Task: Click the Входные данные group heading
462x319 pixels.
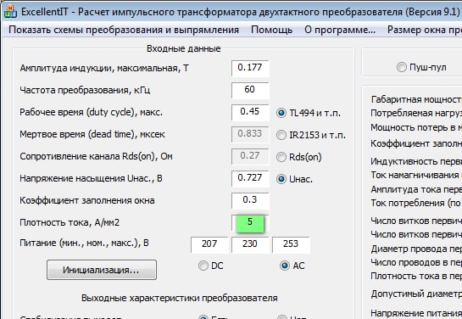Action: pos(184,48)
